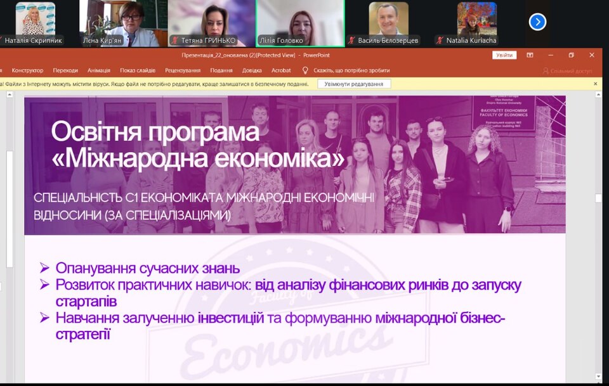Image resolution: width=609 pixels, height=386 pixels.
Task: Click the 'Скажіть, що потрібно зробити' search field
Action: click(x=351, y=70)
